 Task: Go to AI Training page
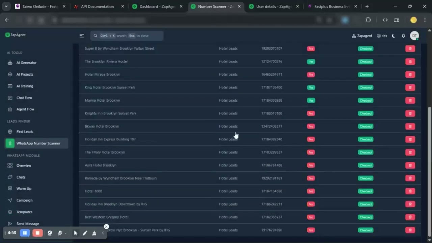pos(25,86)
